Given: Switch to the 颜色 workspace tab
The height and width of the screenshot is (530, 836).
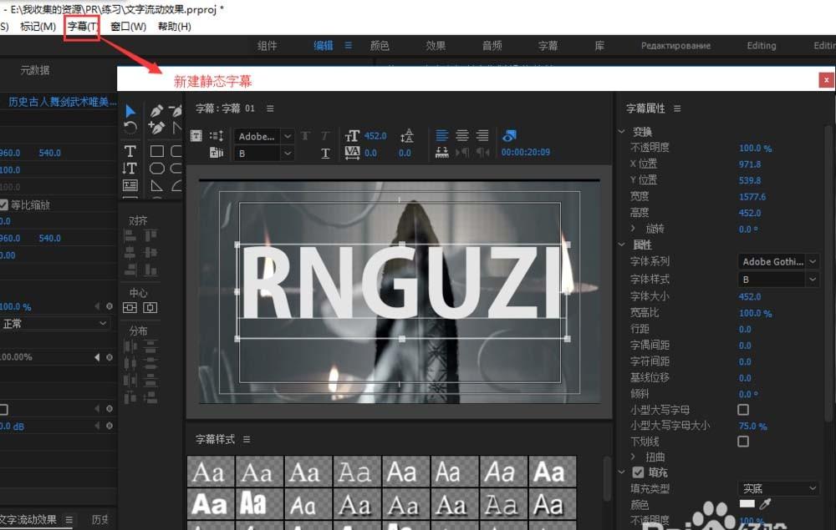Looking at the screenshot, I should 380,46.
